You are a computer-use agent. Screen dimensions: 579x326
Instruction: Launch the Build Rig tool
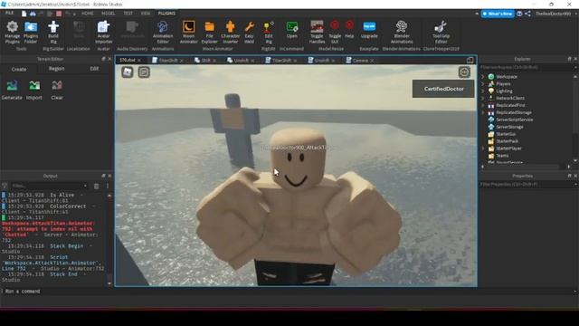[x=53, y=33]
